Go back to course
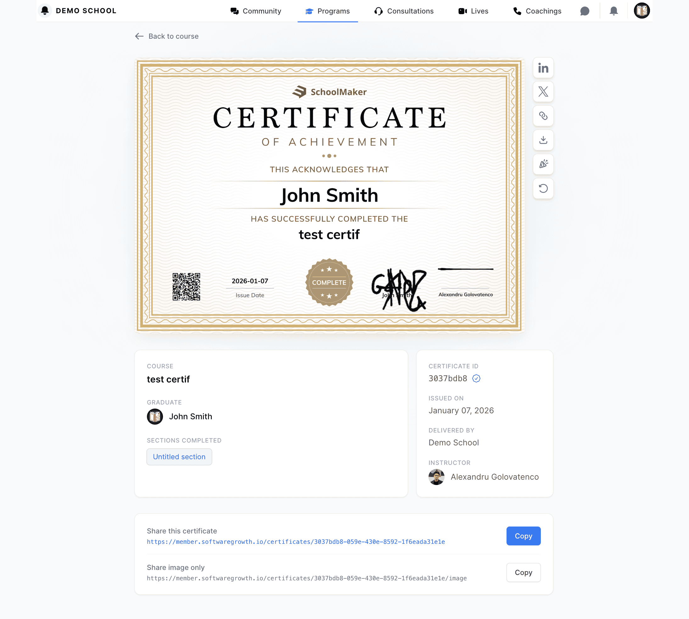Screen dimensions: 689x619 click(x=167, y=36)
